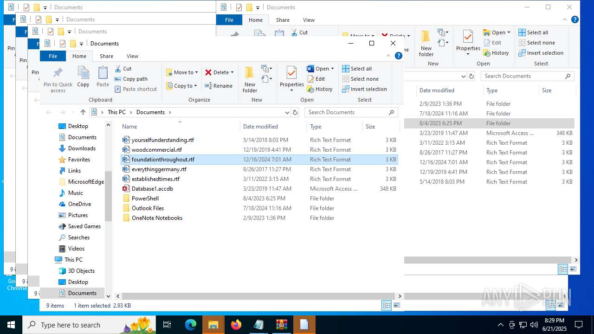Screen dimensions: 594x334
Task: Click taskbar Type here to search box
Action: pos(89,325)
